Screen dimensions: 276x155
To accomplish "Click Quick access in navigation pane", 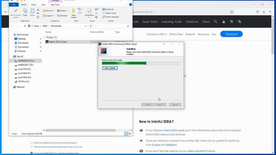I will click(22, 34).
